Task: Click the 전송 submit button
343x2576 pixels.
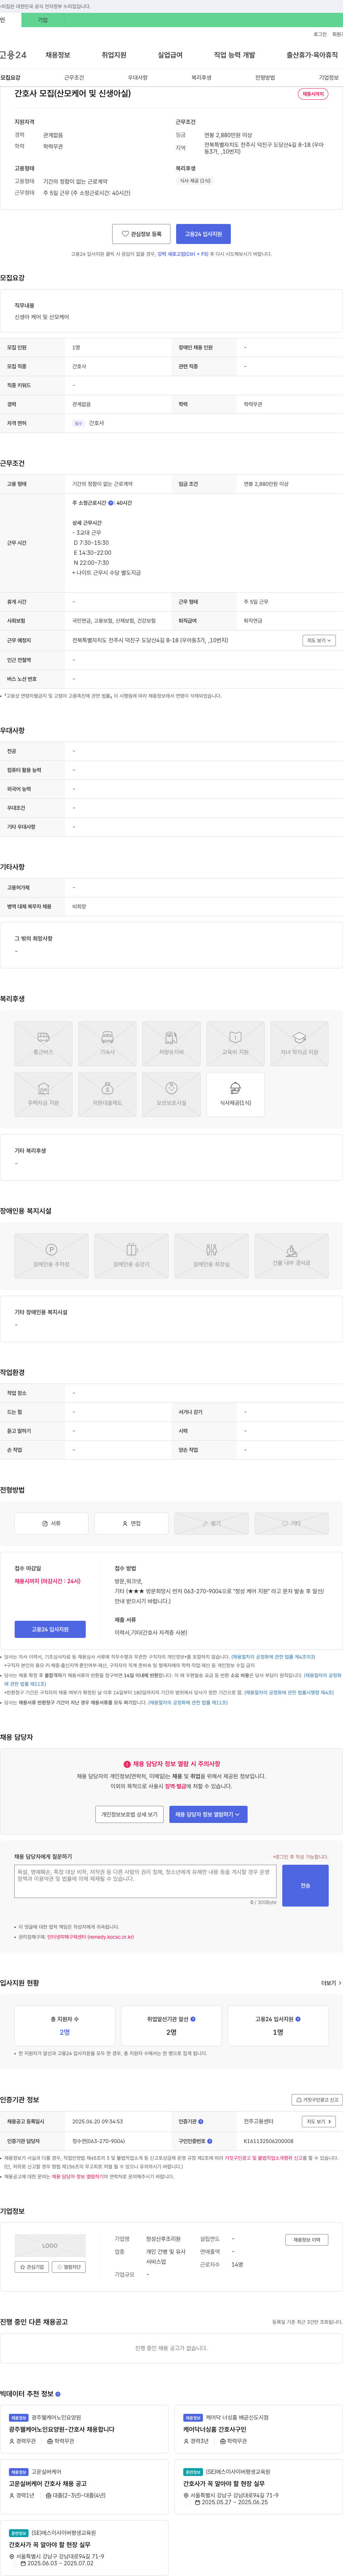Action: click(x=305, y=1886)
